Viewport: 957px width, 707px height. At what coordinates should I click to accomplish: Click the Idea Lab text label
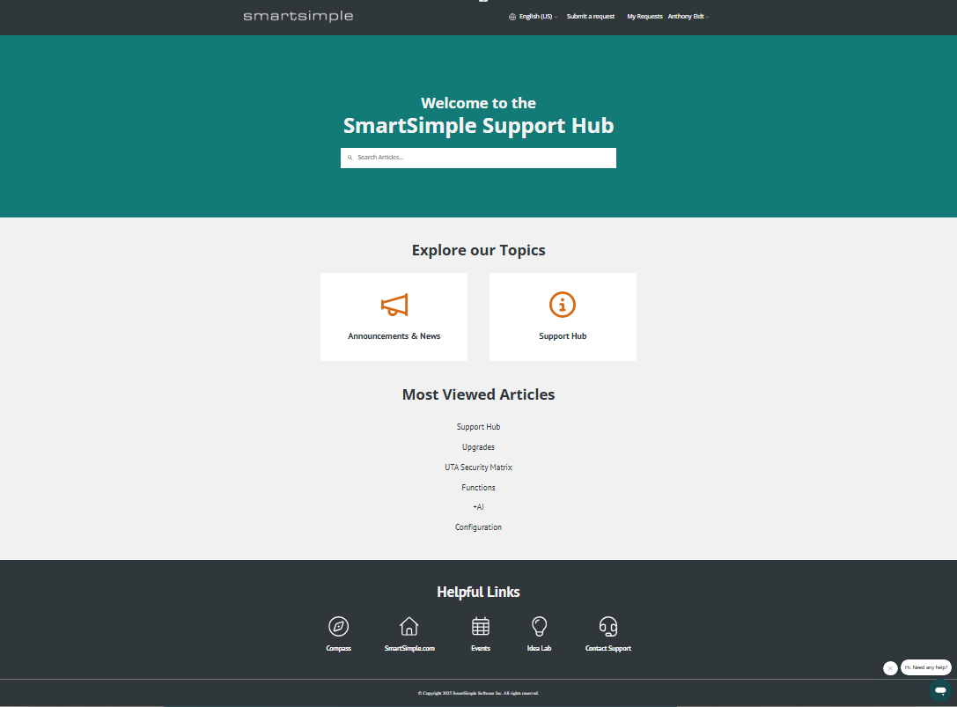coord(539,648)
